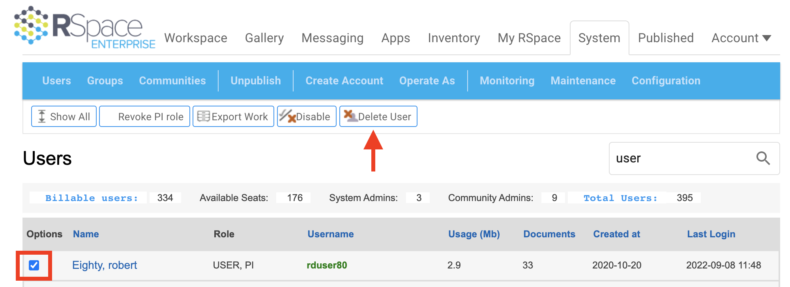This screenshot has width=790, height=287.
Task: Click the Users page heading
Action: tap(47, 158)
